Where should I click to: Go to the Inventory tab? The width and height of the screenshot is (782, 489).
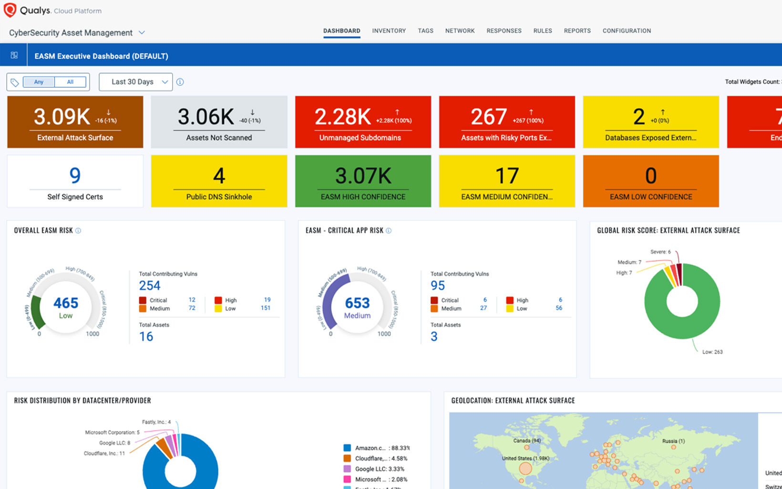(389, 30)
